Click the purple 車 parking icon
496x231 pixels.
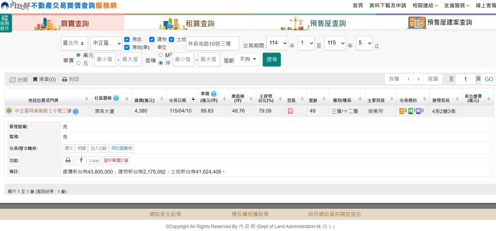tap(418, 111)
